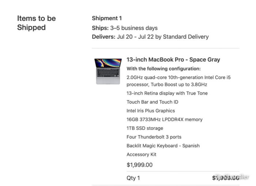Click the 13-inch MacBook Pro Space Gray title
The width and height of the screenshot is (256, 186).
coord(173,60)
